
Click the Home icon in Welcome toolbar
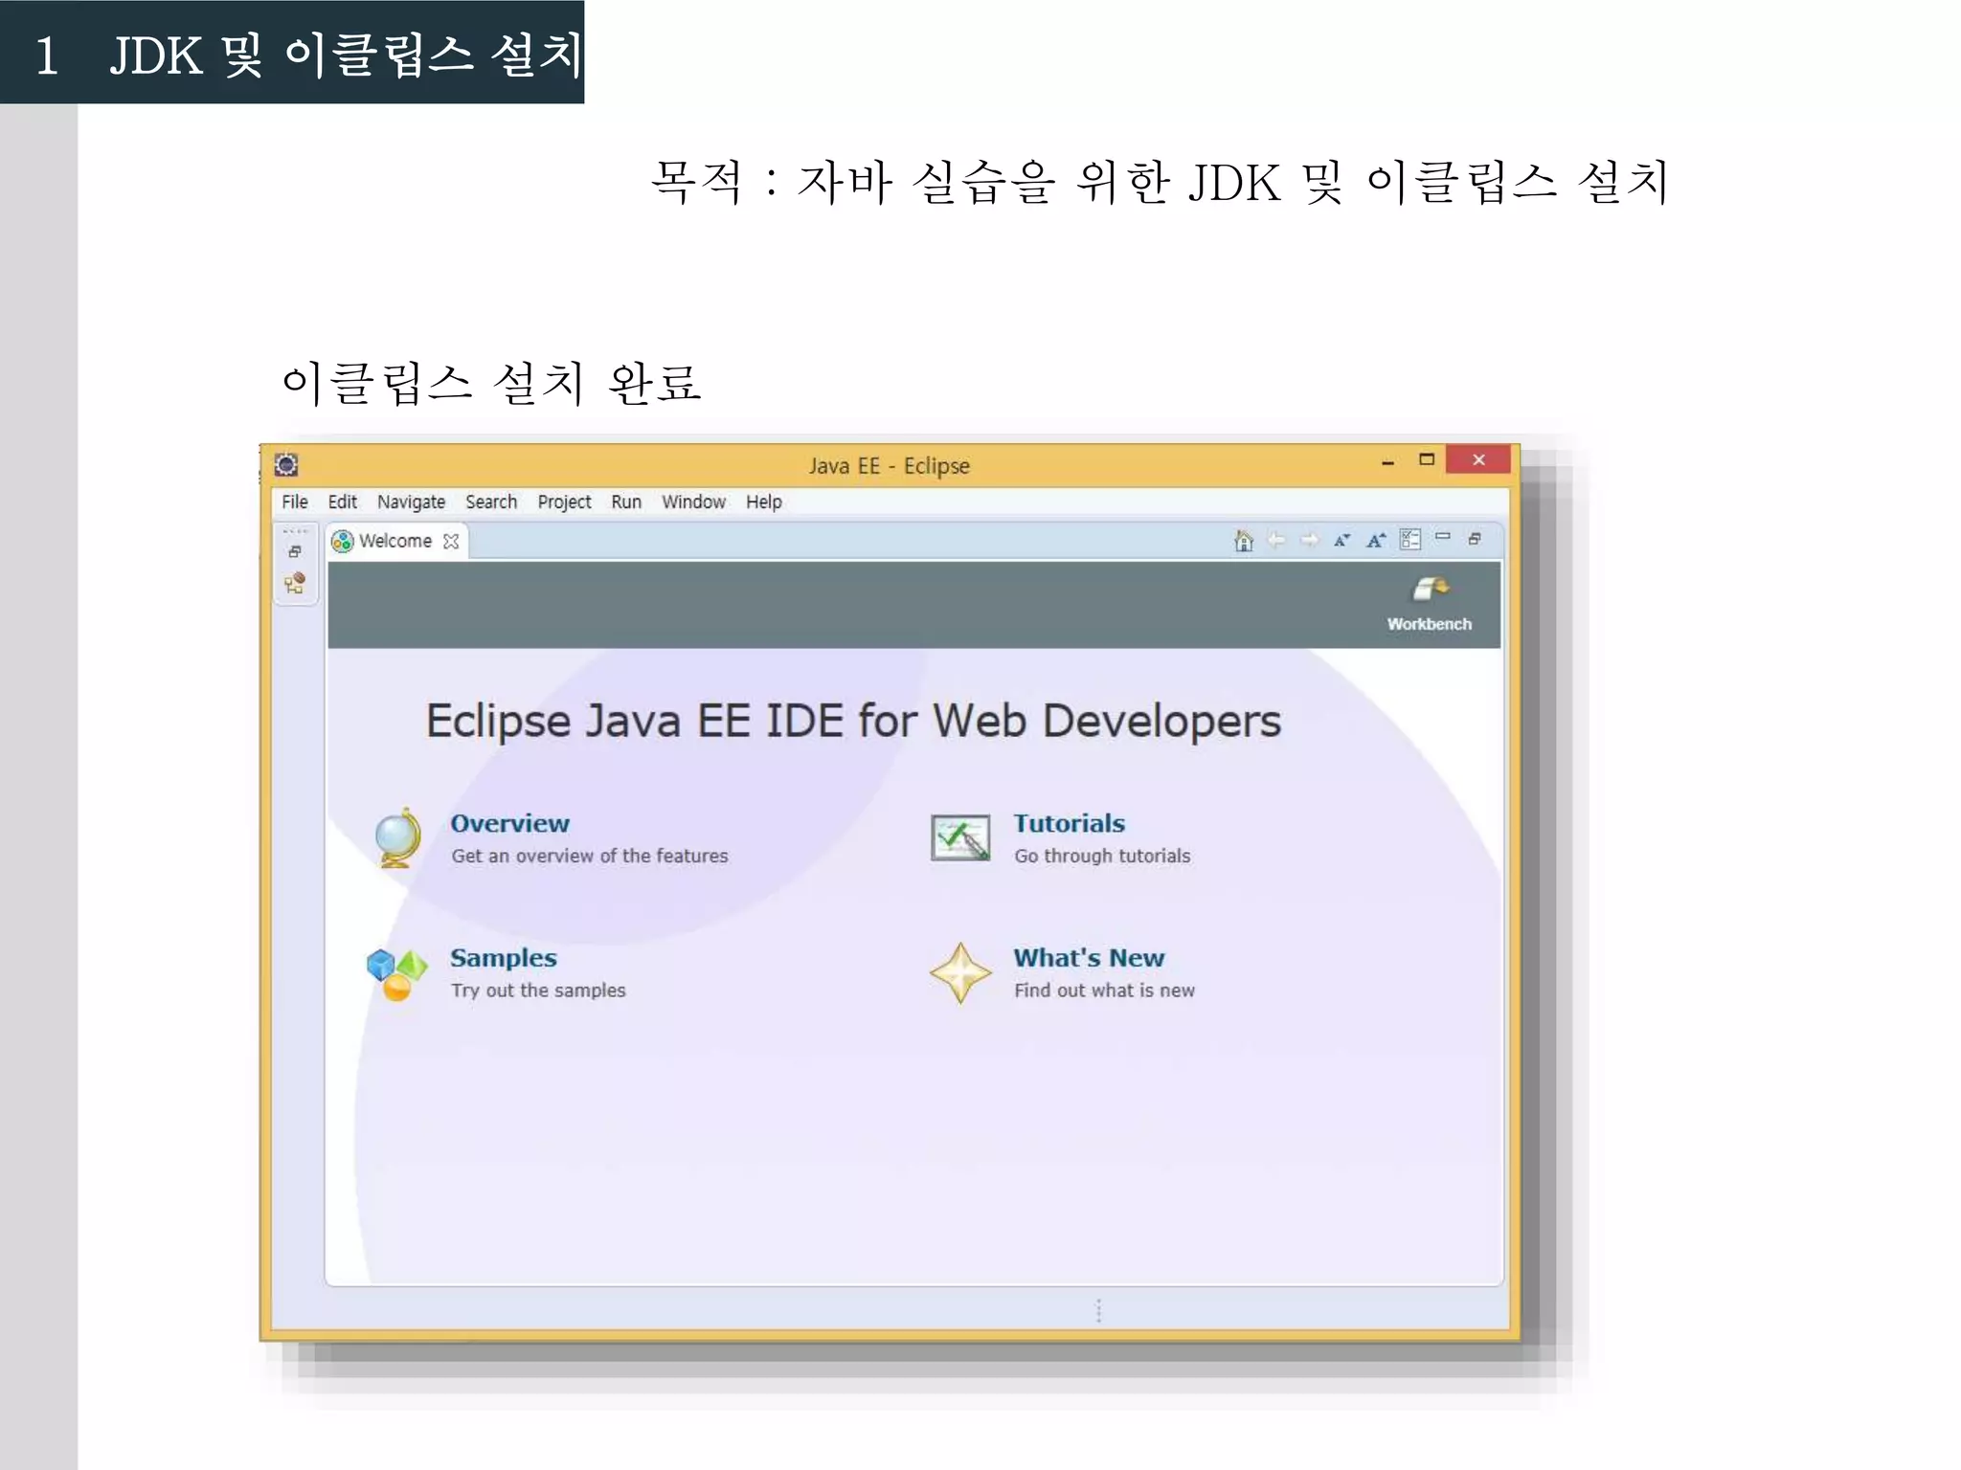click(x=1244, y=541)
